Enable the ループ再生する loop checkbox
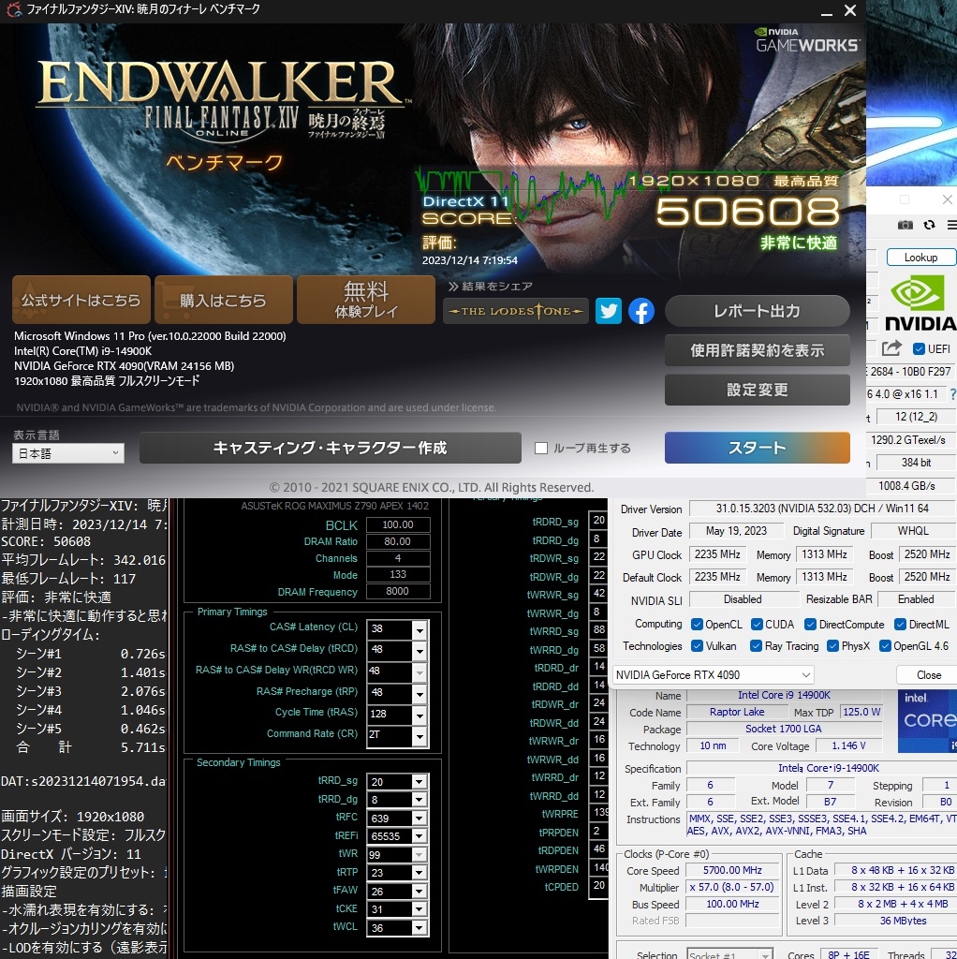This screenshot has height=959, width=957. [540, 449]
